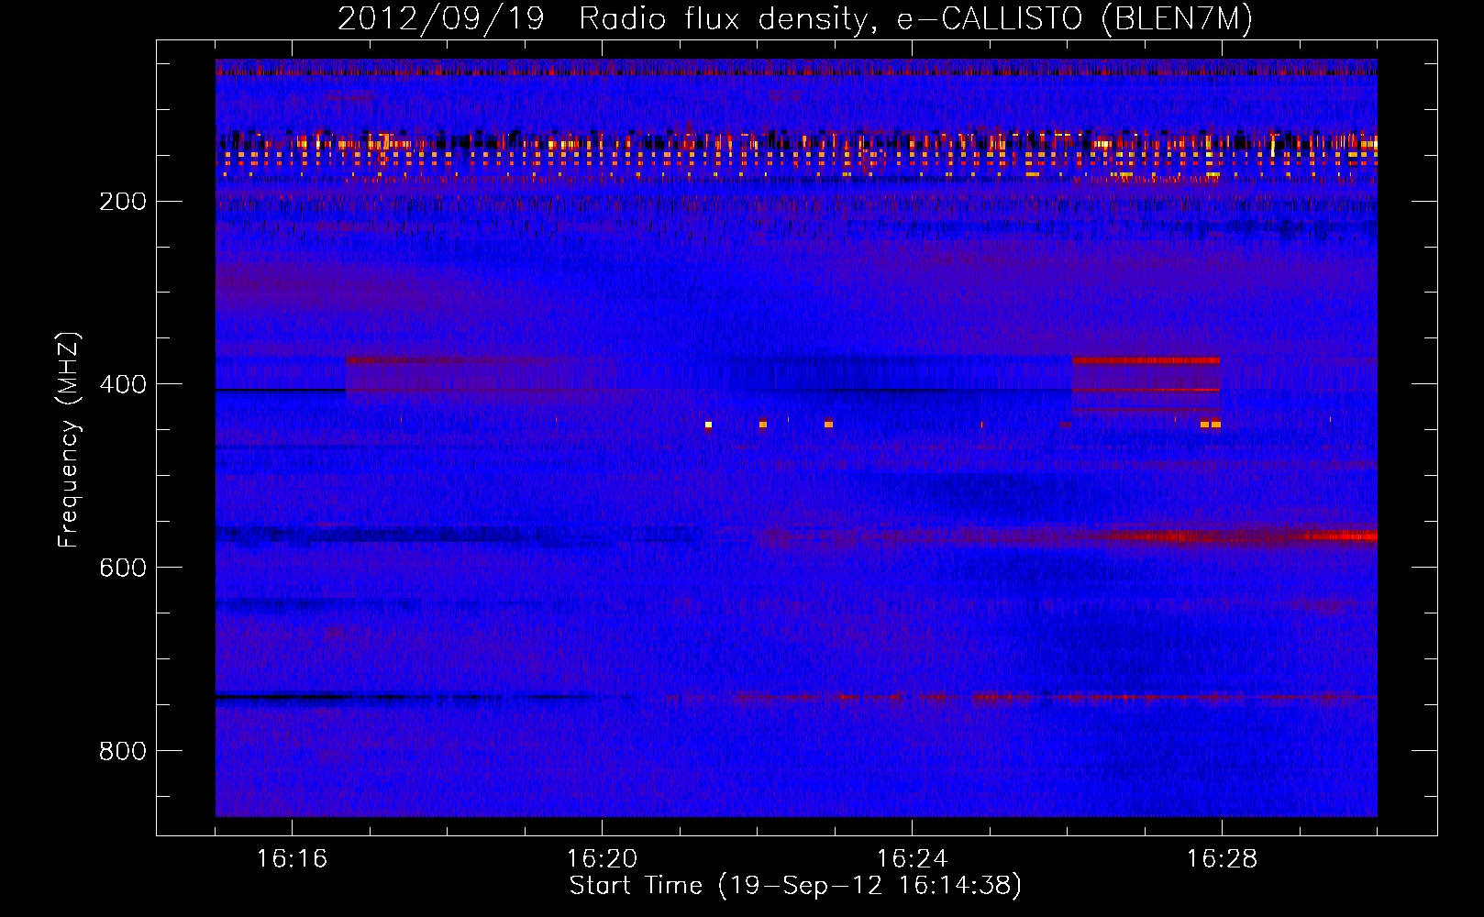Screen dimensions: 1484x917
Task: Click the 800 frequency tick label
Action: (x=123, y=751)
